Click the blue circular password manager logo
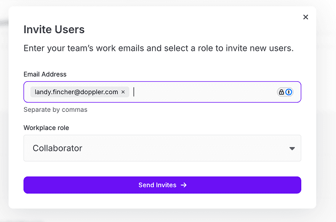The width and height of the screenshot is (336, 222). point(288,92)
